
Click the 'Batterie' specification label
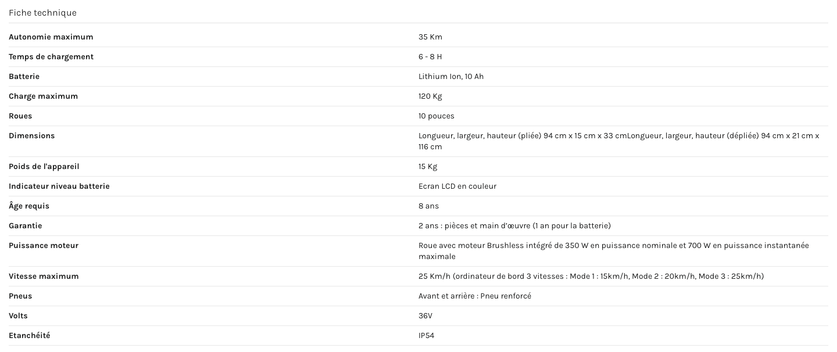click(x=24, y=77)
